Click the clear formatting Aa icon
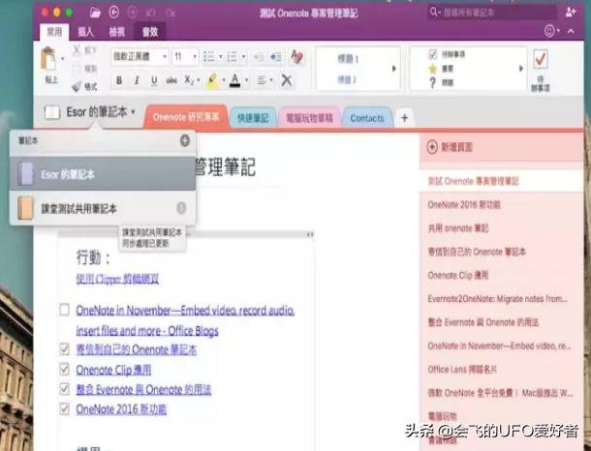The height and width of the screenshot is (451, 591). [x=297, y=57]
